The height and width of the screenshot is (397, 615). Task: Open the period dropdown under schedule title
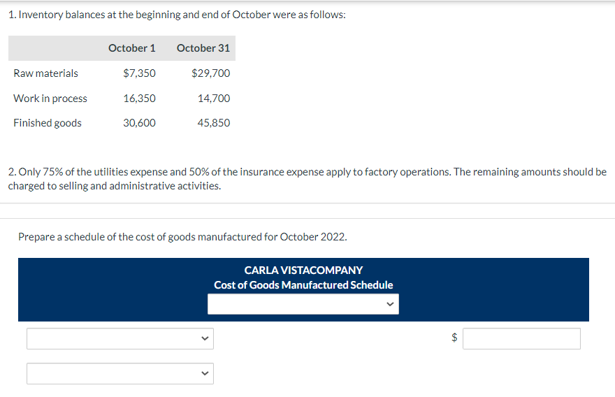[x=303, y=304]
